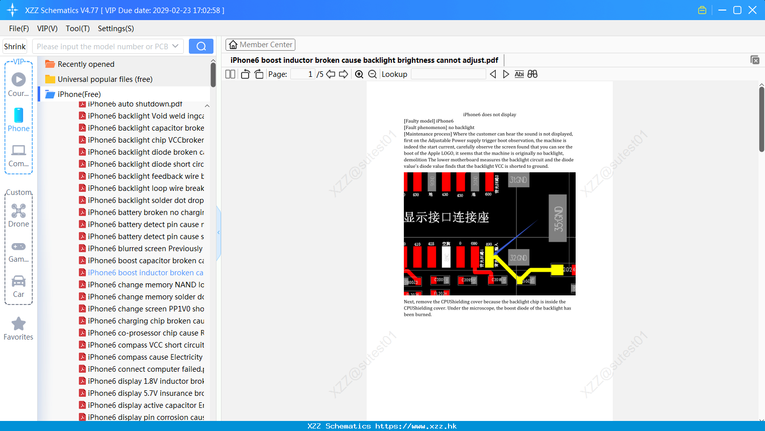Open the model number dropdown arrow
The width and height of the screenshot is (765, 431).
[175, 46]
